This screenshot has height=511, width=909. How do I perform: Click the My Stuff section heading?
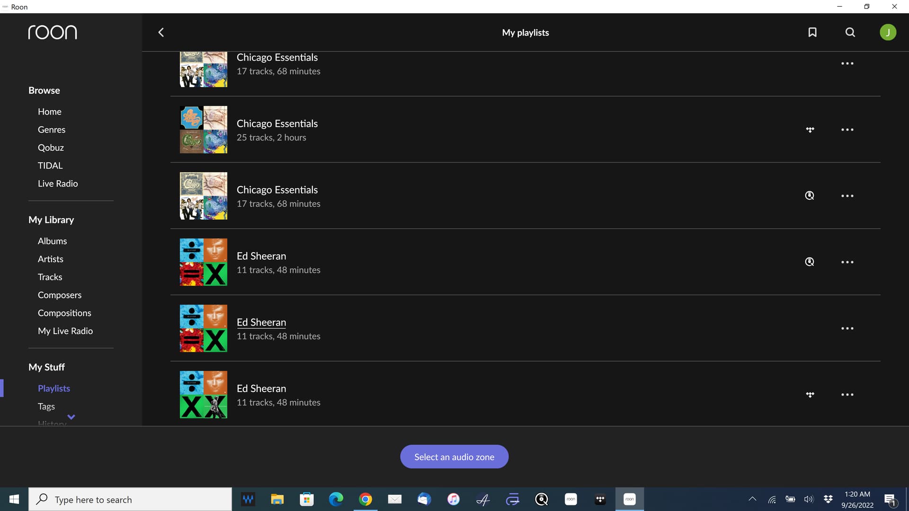46,367
